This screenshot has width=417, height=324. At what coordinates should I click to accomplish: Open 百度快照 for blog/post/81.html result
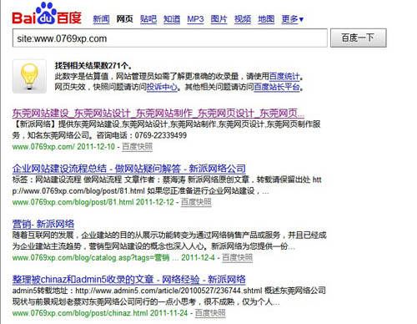point(196,202)
